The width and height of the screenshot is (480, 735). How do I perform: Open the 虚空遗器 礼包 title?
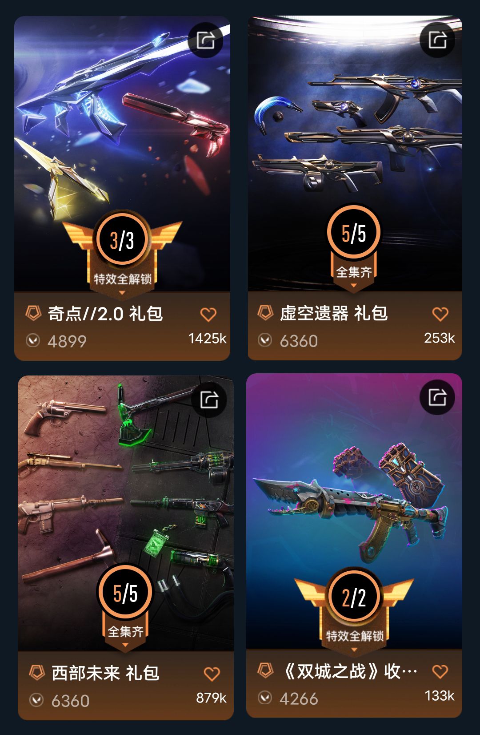pyautogui.click(x=334, y=313)
